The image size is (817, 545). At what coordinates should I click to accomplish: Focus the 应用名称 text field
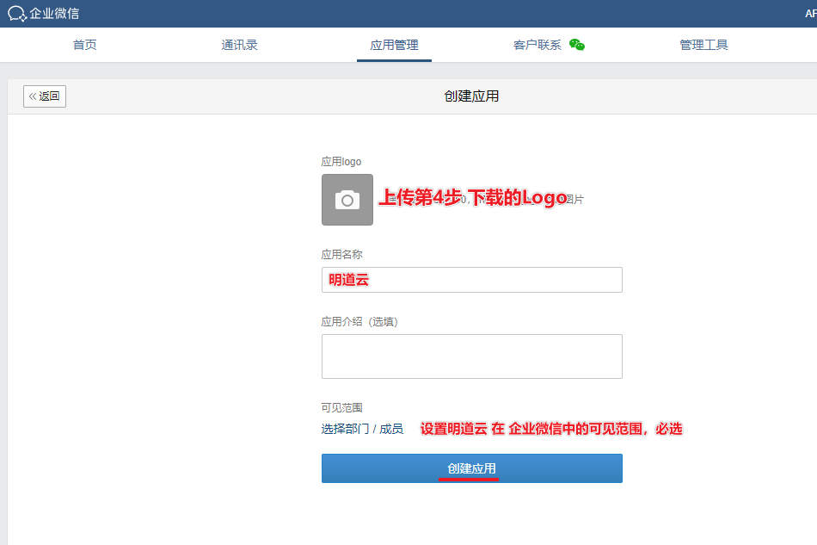(471, 280)
